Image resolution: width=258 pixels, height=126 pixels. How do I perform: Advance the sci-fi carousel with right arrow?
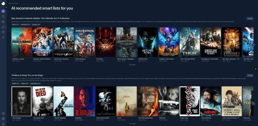pyautogui.click(x=253, y=44)
